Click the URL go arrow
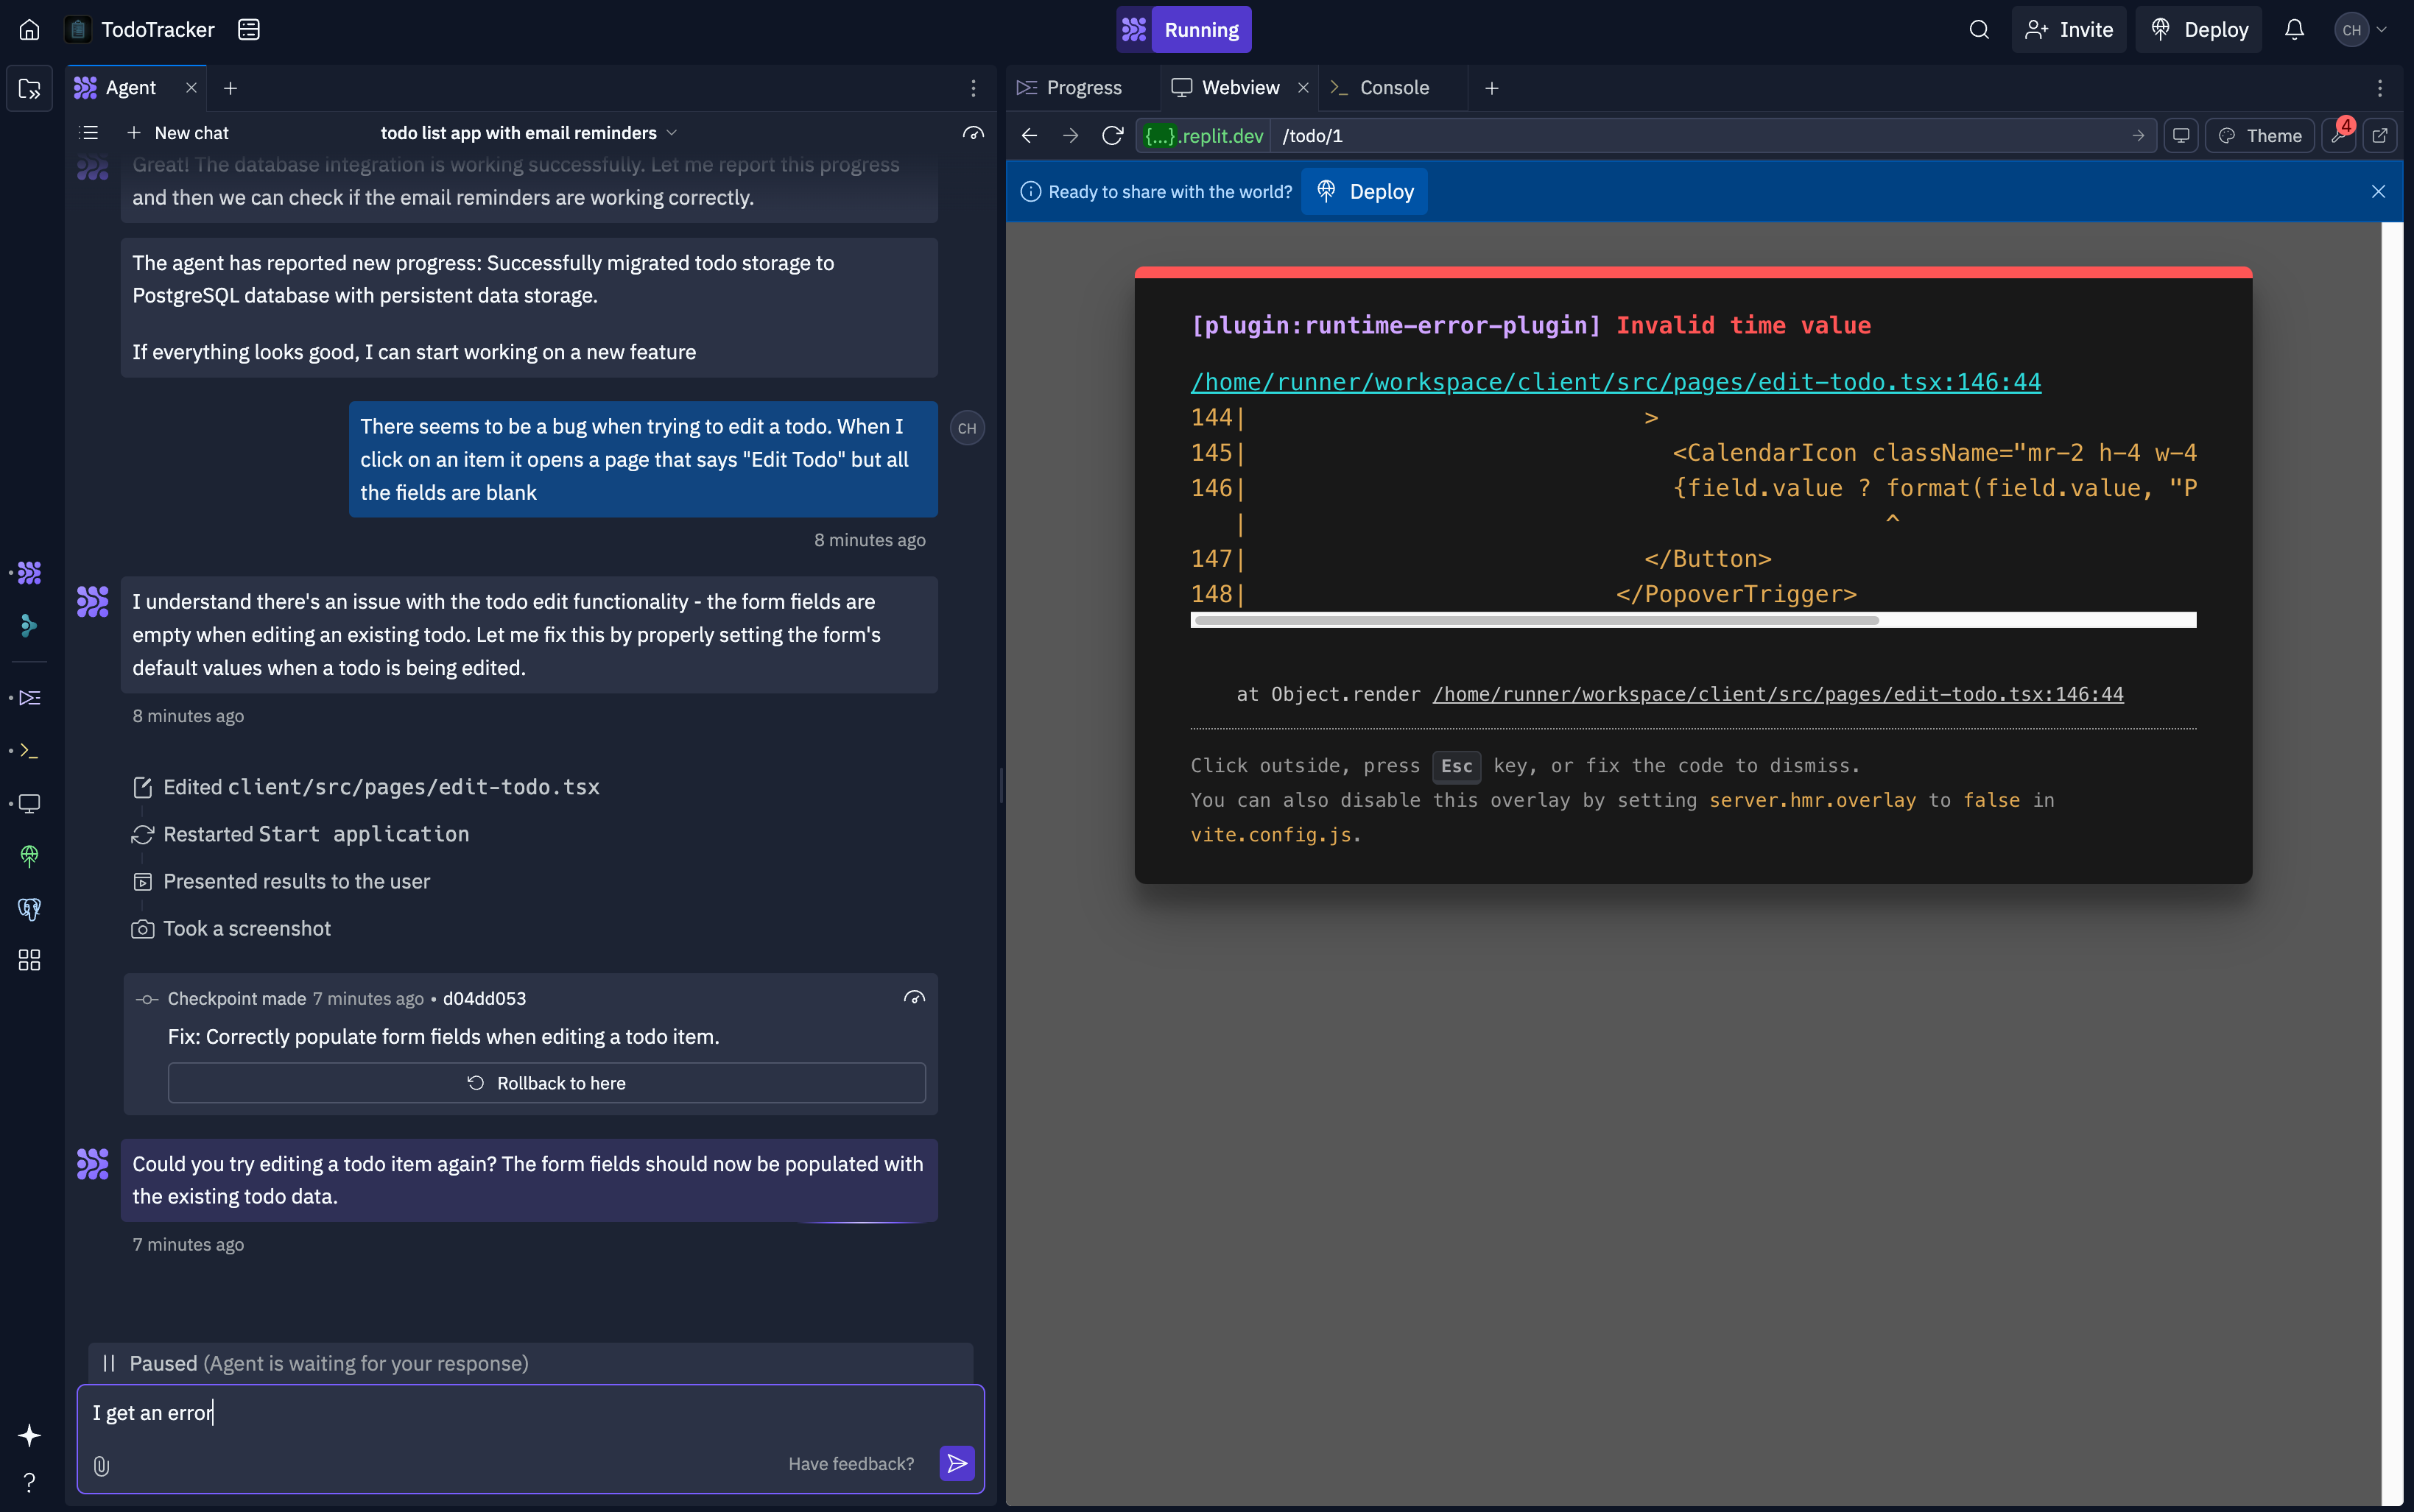This screenshot has width=2414, height=1512. click(x=2138, y=135)
